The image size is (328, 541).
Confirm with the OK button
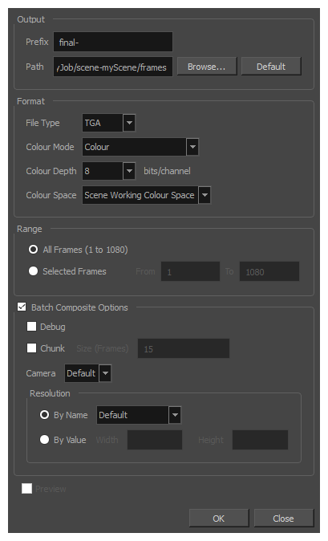[219, 519]
